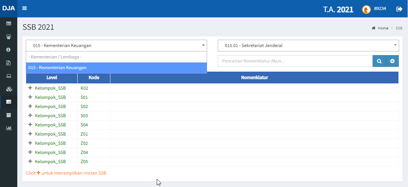Open the user avatar for 89234
Image resolution: width=408 pixels, height=187 pixels.
click(366, 10)
